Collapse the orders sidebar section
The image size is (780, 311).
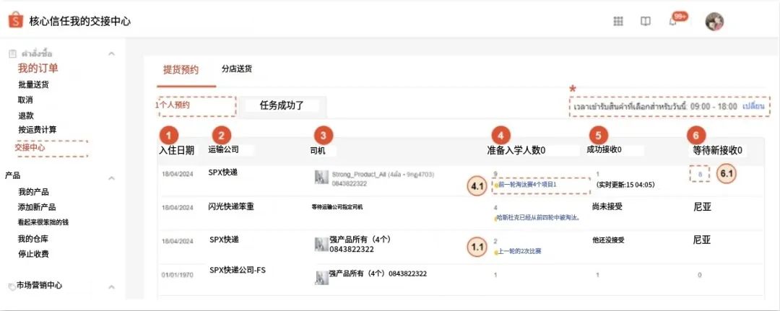(111, 54)
